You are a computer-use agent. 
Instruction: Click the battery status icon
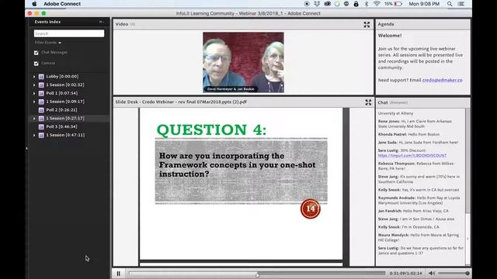398,4
